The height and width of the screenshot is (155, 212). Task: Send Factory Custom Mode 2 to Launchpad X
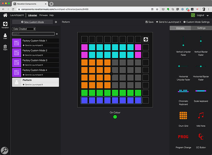[33, 55]
